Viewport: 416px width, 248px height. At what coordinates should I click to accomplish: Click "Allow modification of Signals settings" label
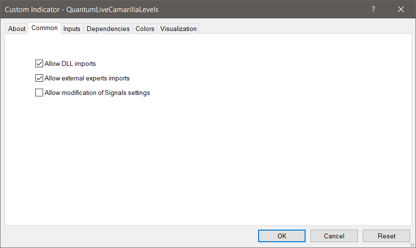click(97, 93)
